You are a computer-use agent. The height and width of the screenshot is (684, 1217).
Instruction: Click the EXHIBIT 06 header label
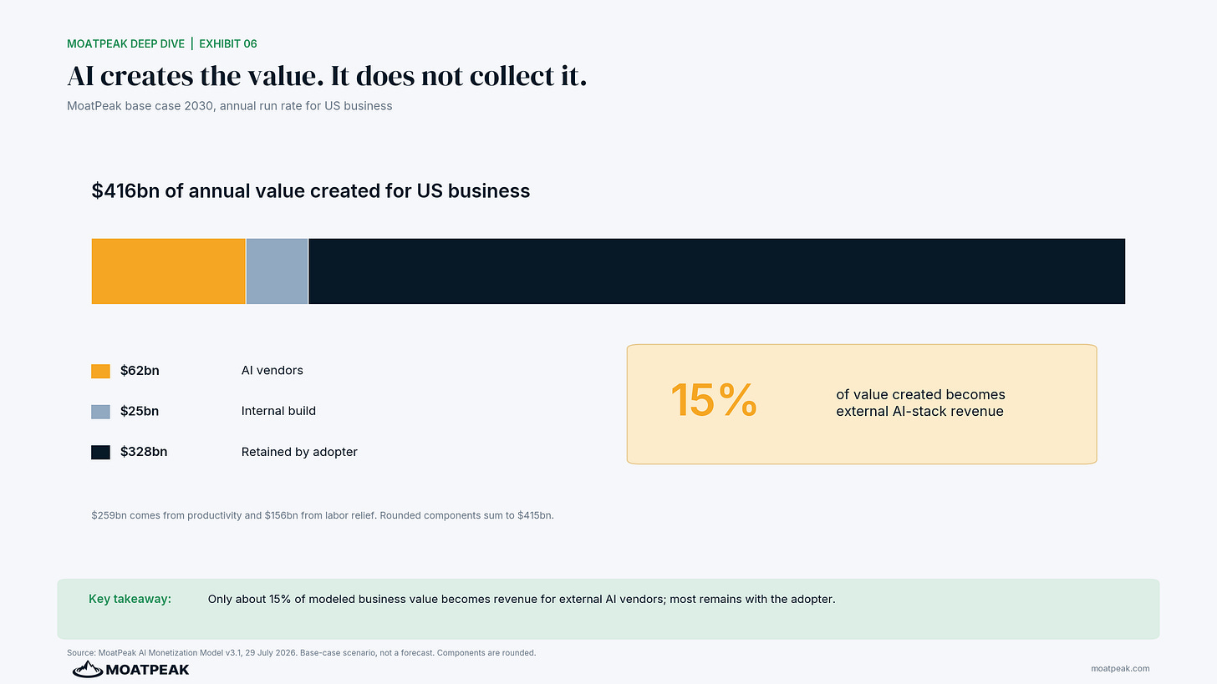tap(228, 43)
